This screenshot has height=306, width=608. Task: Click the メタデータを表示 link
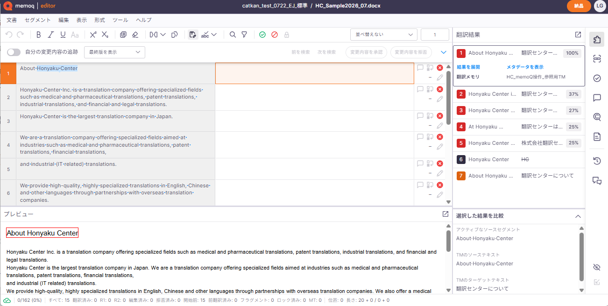click(x=525, y=67)
